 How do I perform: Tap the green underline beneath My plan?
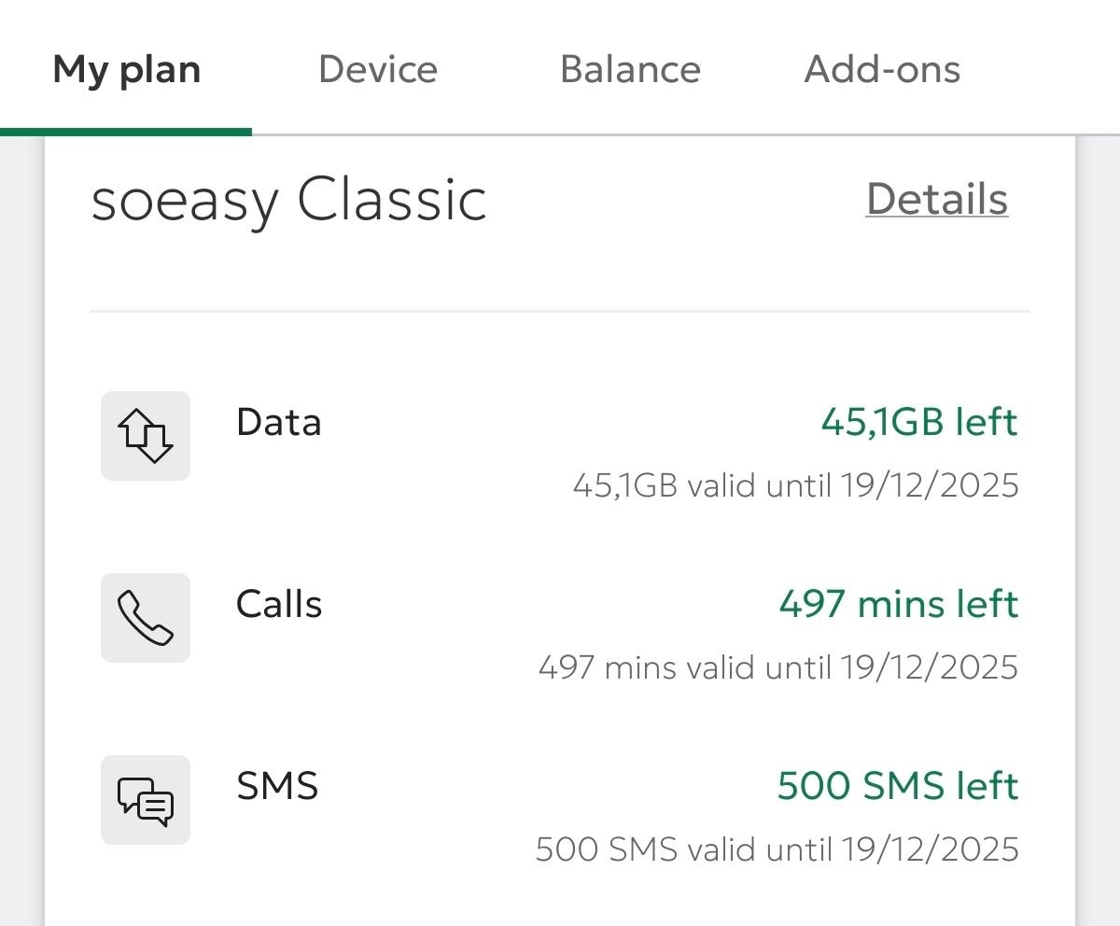click(x=126, y=132)
